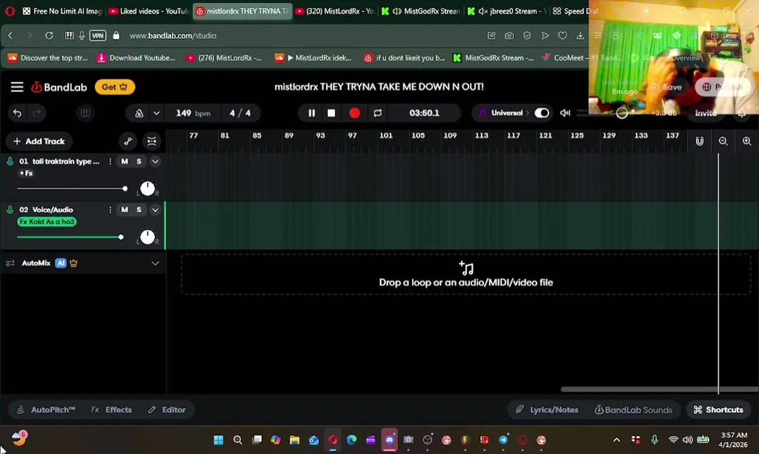Open the AutoPitch panel

coord(47,410)
